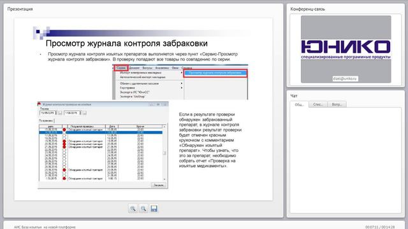This screenshot has height=229, width=408.
Task: Switch to the 'Спис...' chat tab
Action: point(317,104)
